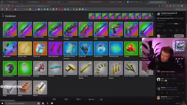Viewport: 187px width, 105px height.
Task: Select the Stone brick material icon
Action: click(x=25, y=87)
